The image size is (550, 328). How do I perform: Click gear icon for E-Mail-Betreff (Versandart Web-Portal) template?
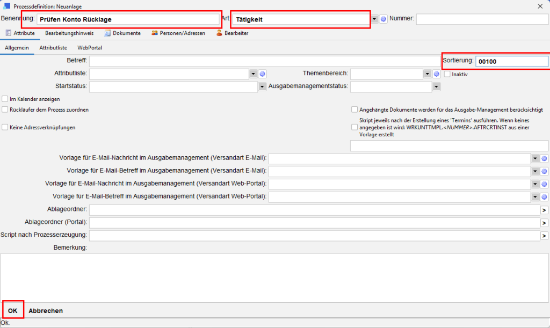(544, 197)
